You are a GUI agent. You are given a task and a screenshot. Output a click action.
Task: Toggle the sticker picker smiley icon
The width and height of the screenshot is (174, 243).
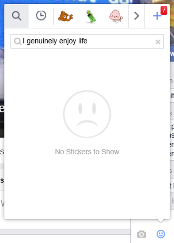click(x=161, y=234)
